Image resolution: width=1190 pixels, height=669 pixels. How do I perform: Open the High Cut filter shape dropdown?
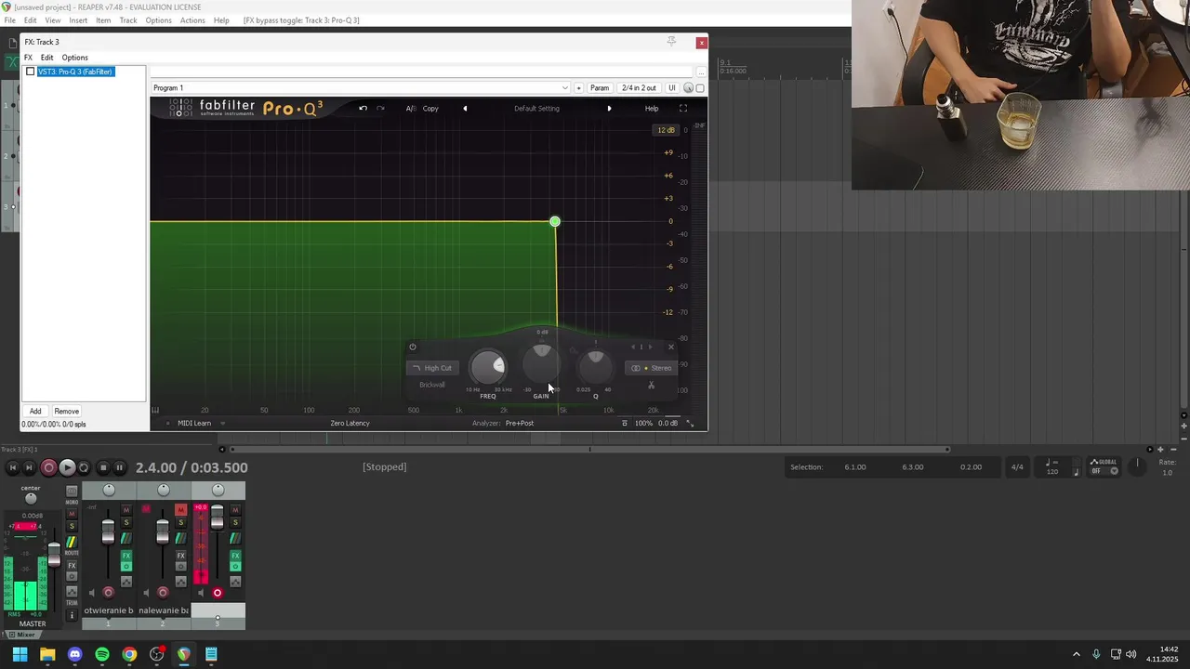432,368
